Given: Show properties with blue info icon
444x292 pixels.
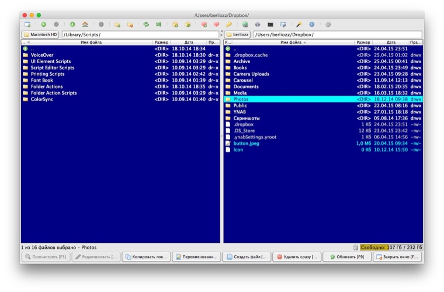Looking at the screenshot, I should coord(312,25).
